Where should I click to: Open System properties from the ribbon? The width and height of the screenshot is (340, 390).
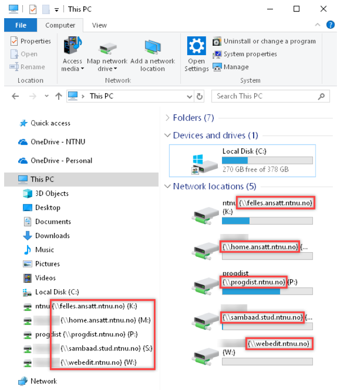[244, 54]
